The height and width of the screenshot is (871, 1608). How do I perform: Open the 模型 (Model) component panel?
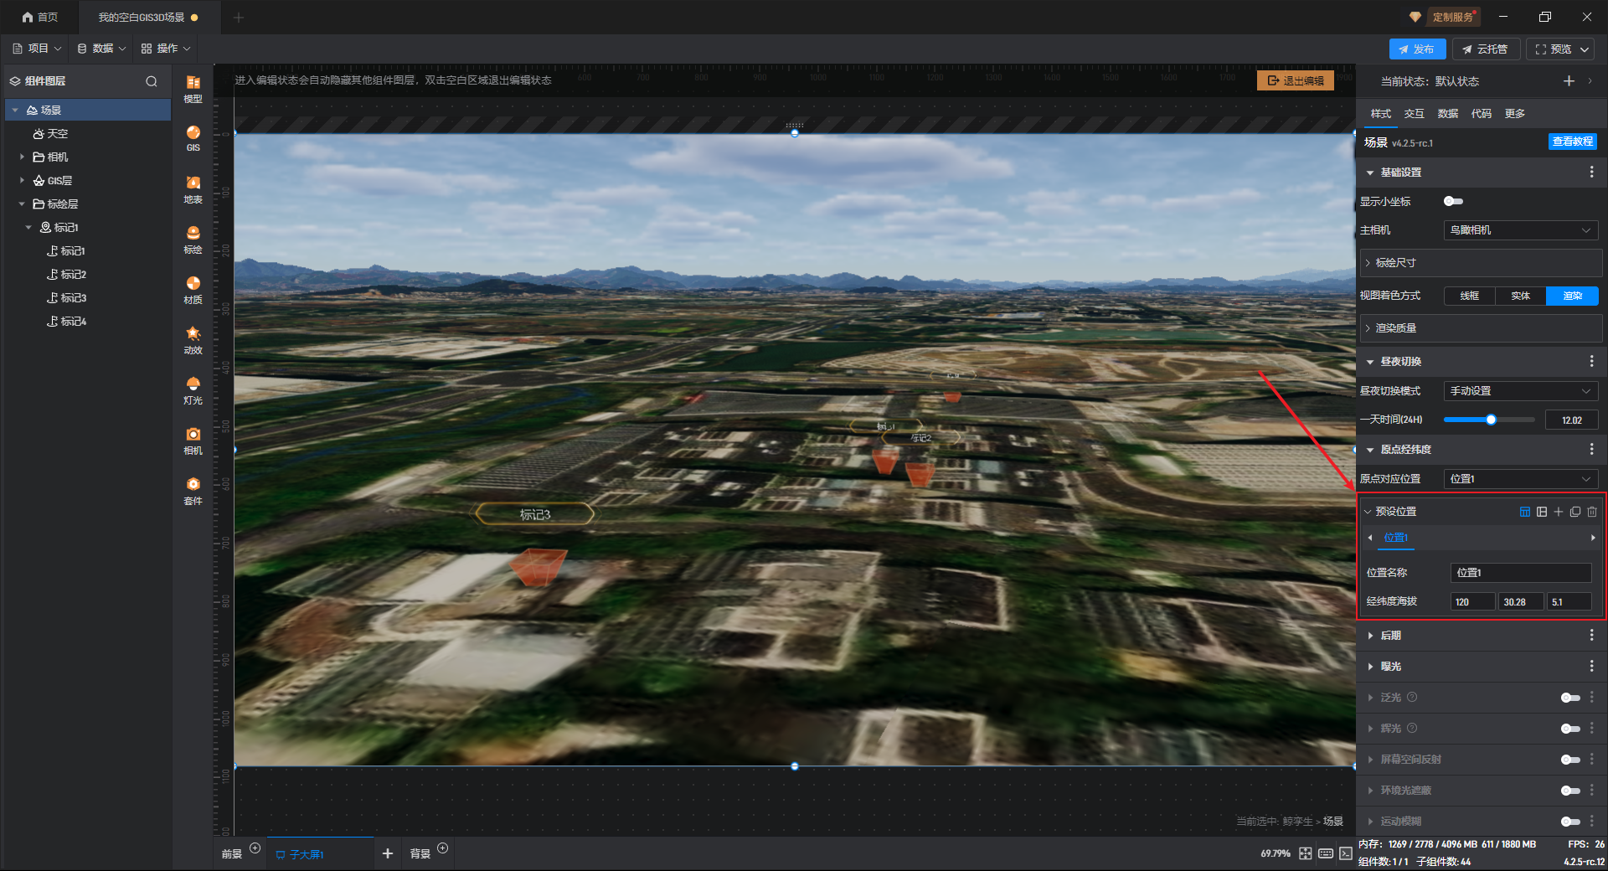coord(193,87)
